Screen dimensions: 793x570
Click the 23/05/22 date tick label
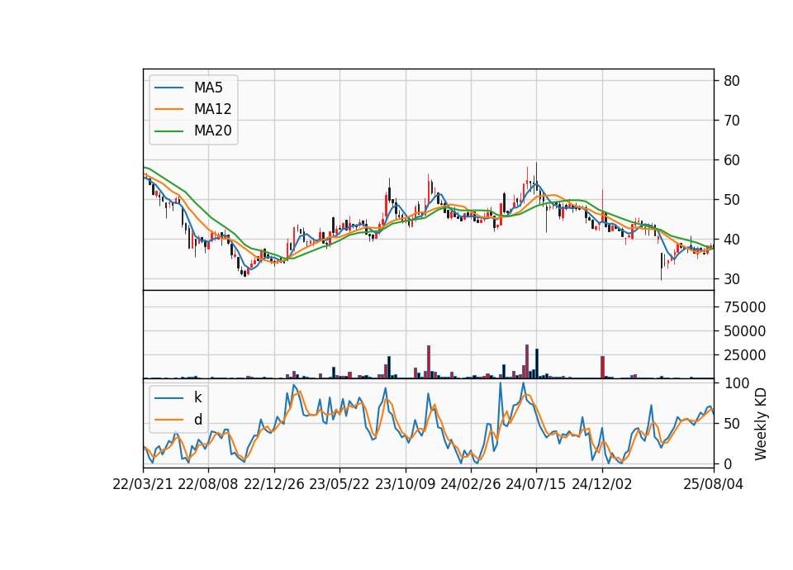(x=340, y=484)
